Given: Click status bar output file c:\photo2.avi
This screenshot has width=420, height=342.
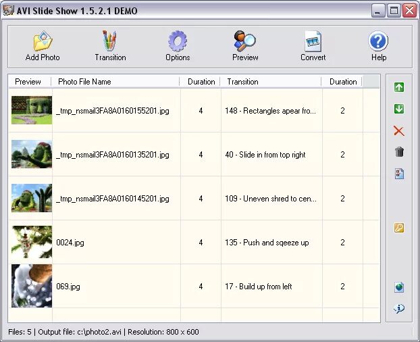Looking at the screenshot, I should pos(80,332).
